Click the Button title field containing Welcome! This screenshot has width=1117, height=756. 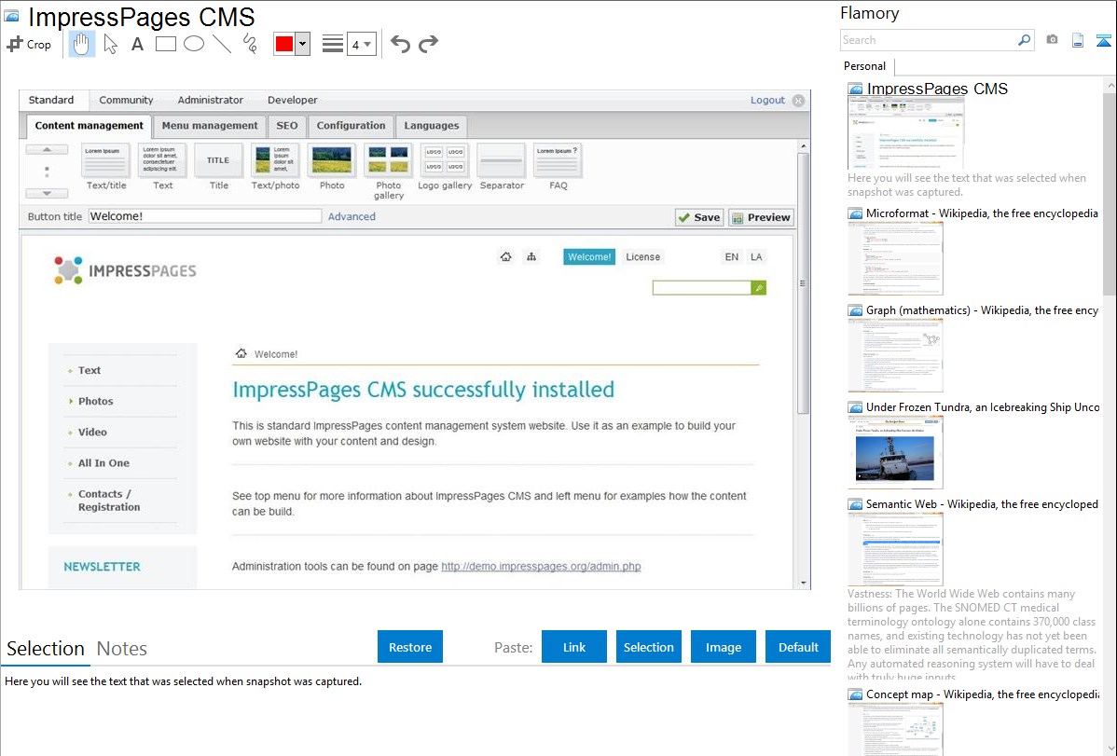click(x=205, y=216)
